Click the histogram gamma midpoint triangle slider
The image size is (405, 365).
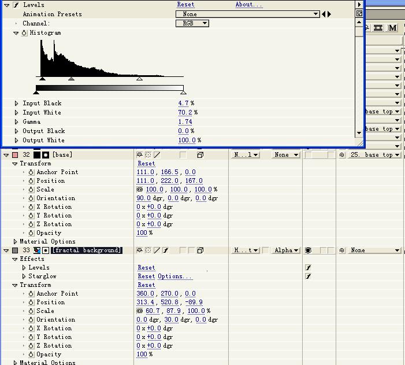click(71, 79)
